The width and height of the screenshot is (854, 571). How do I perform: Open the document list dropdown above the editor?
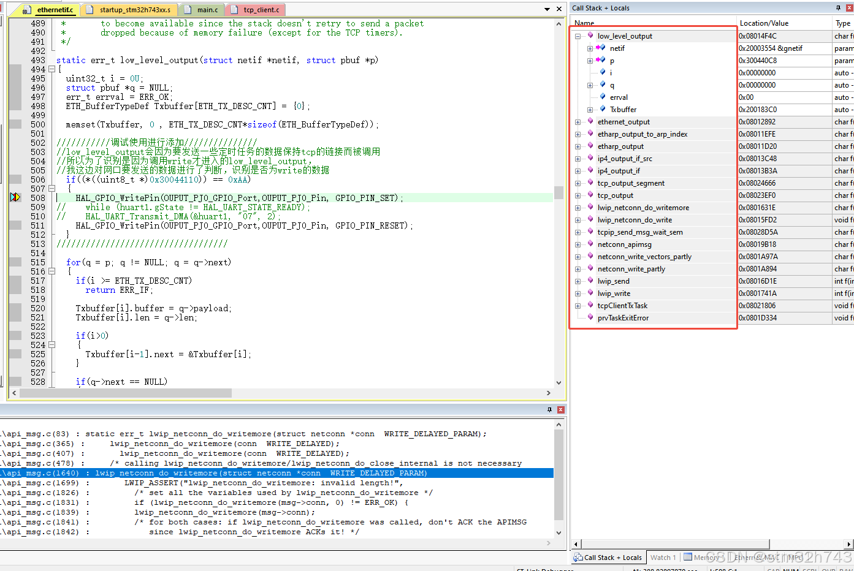[546, 9]
